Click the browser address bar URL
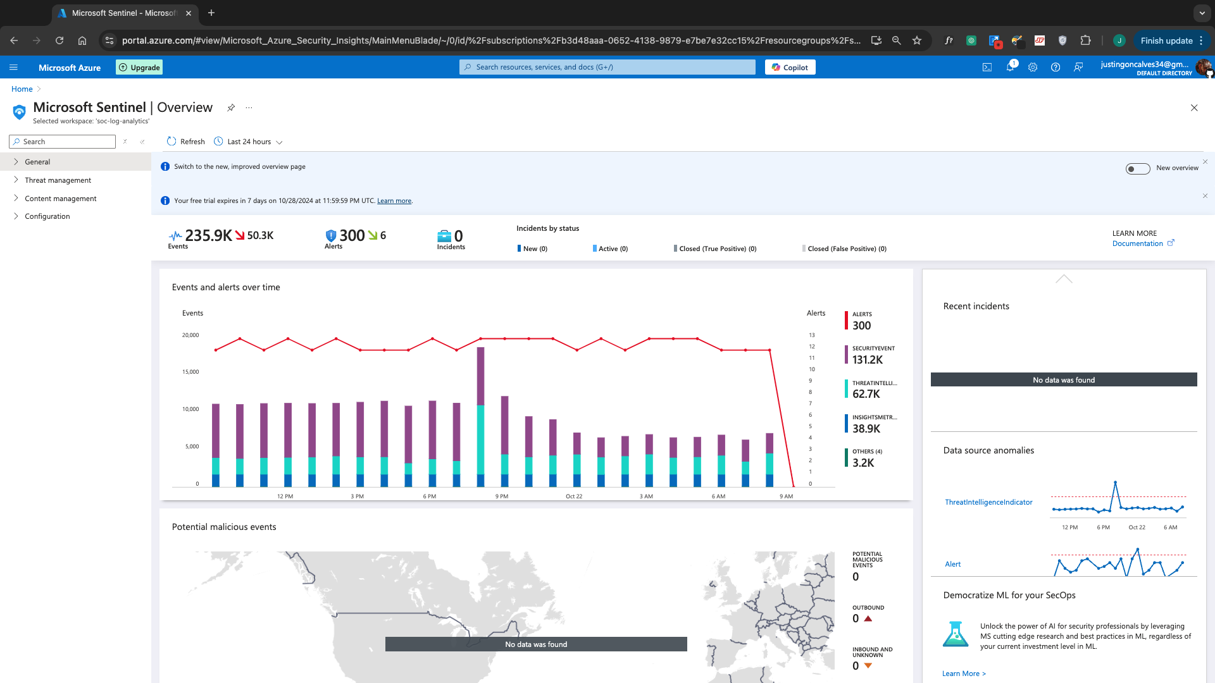The height and width of the screenshot is (683, 1215). click(491, 40)
